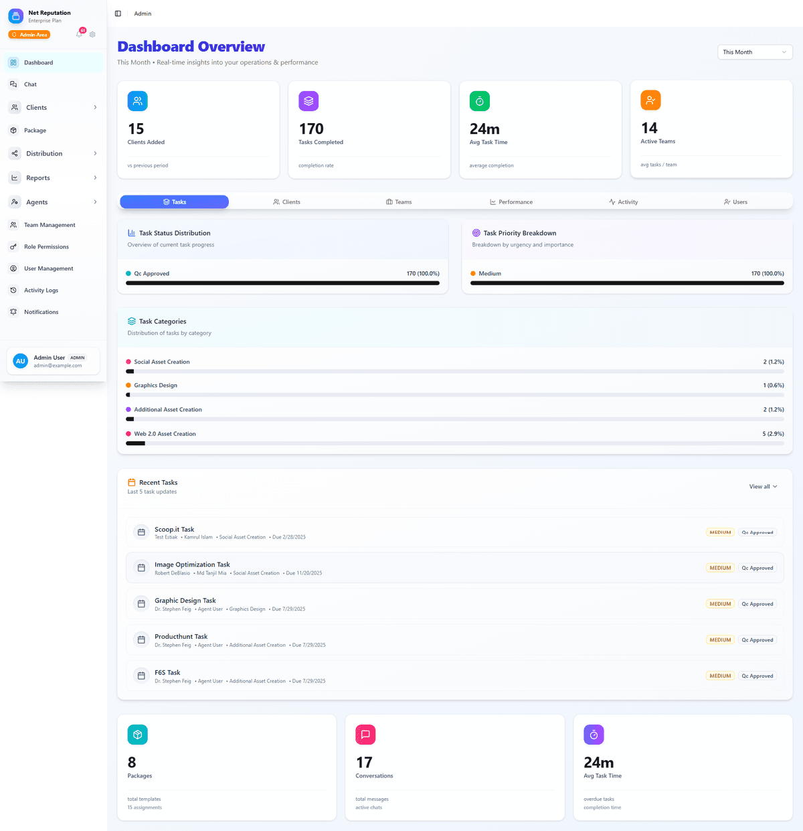The width and height of the screenshot is (803, 831).
Task: Open the Admin User profile card
Action: (53, 361)
